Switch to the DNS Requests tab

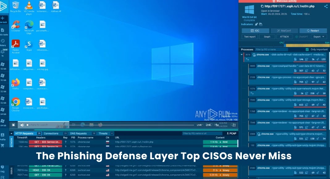coord(78,133)
